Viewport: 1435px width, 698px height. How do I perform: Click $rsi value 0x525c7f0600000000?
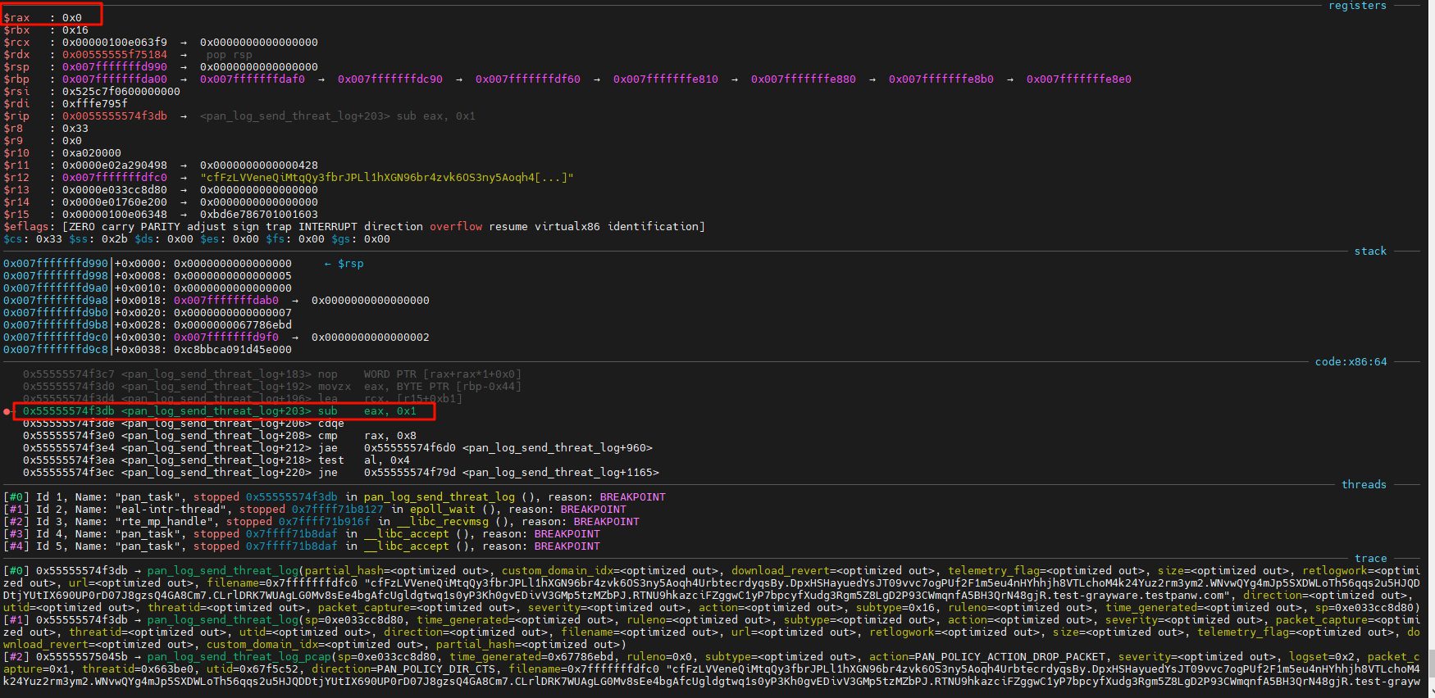(121, 91)
